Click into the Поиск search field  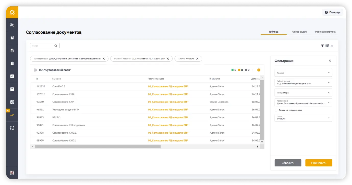pyautogui.click(x=43, y=46)
